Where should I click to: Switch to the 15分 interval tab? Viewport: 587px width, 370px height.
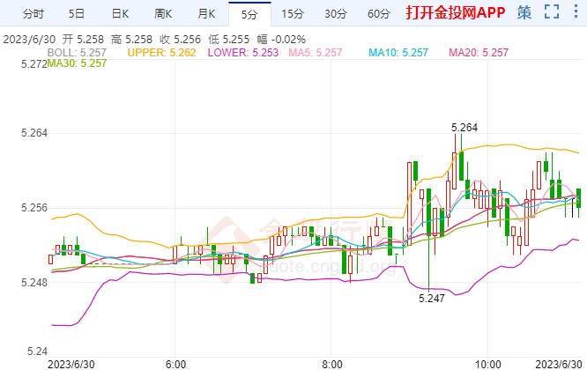(293, 14)
